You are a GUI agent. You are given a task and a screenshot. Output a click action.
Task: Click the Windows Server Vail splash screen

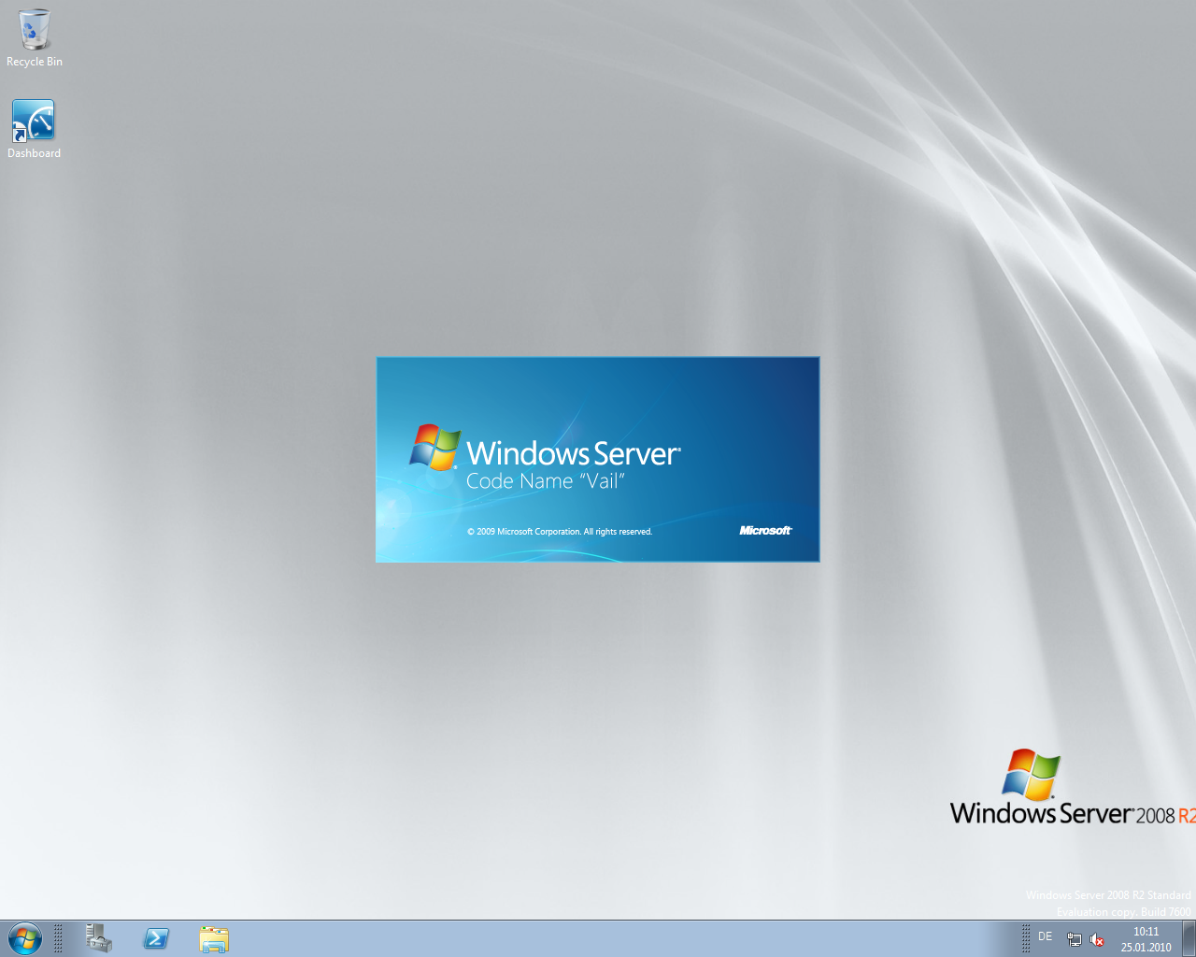(x=598, y=459)
